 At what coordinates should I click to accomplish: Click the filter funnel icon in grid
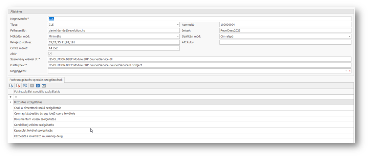(10, 97)
